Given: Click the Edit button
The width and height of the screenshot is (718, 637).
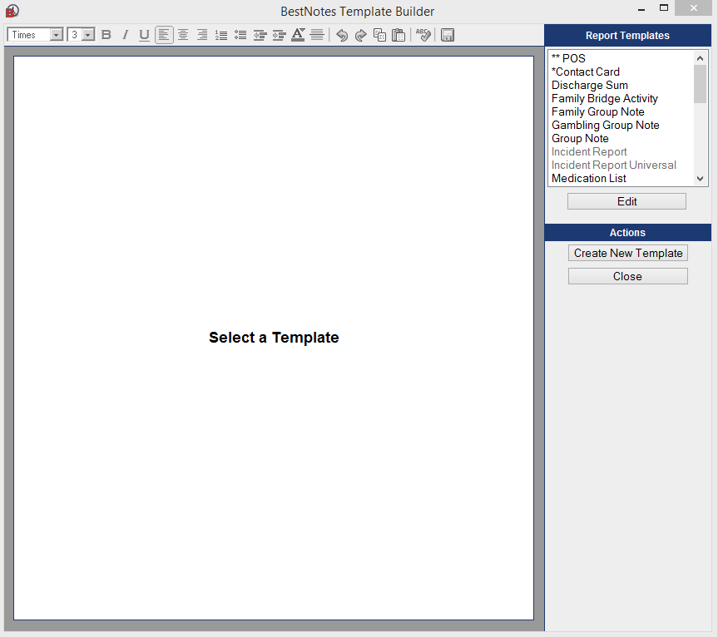Looking at the screenshot, I should point(626,201).
